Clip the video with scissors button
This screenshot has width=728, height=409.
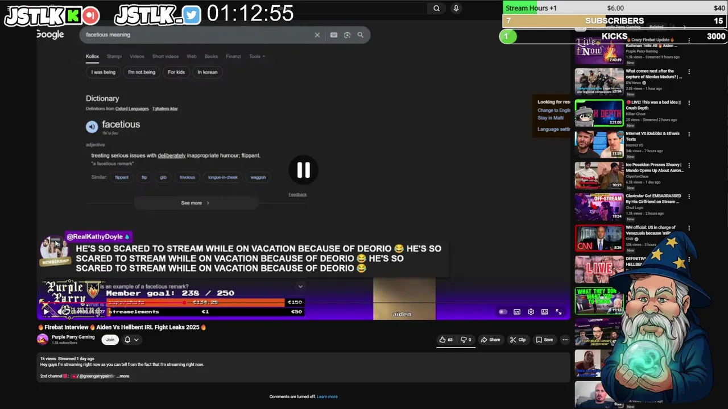point(518,340)
